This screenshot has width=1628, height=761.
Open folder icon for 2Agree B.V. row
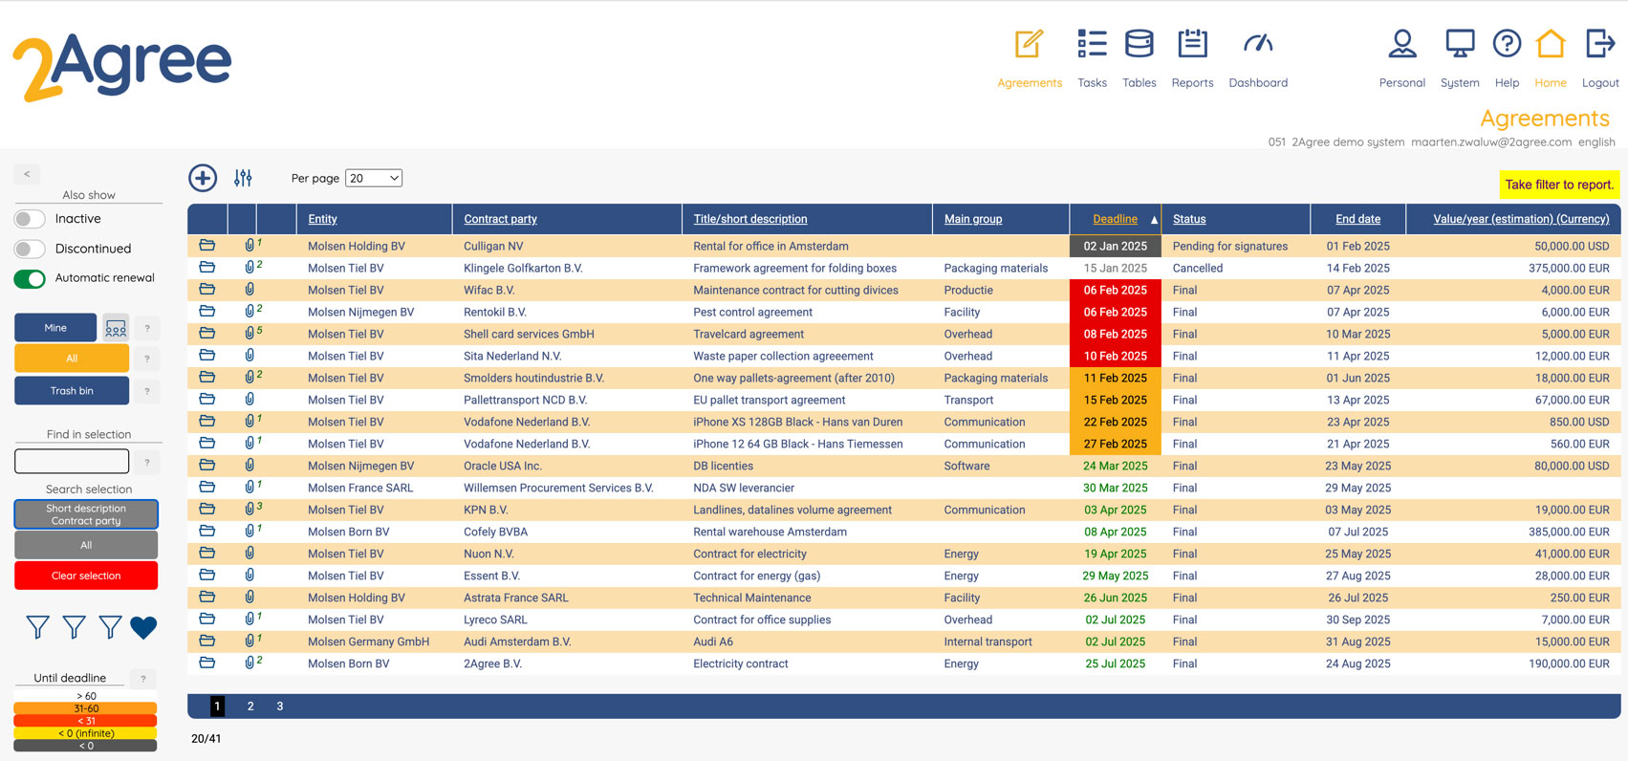(206, 663)
